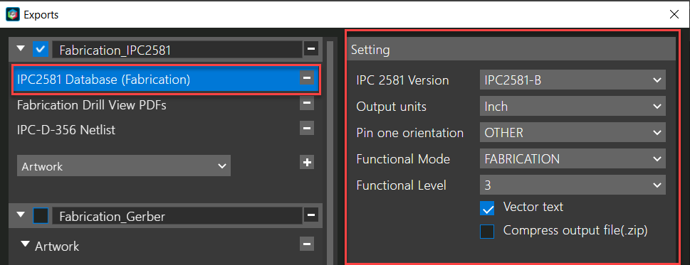Remove the Fabrication_Gerber export group

pos(311,215)
